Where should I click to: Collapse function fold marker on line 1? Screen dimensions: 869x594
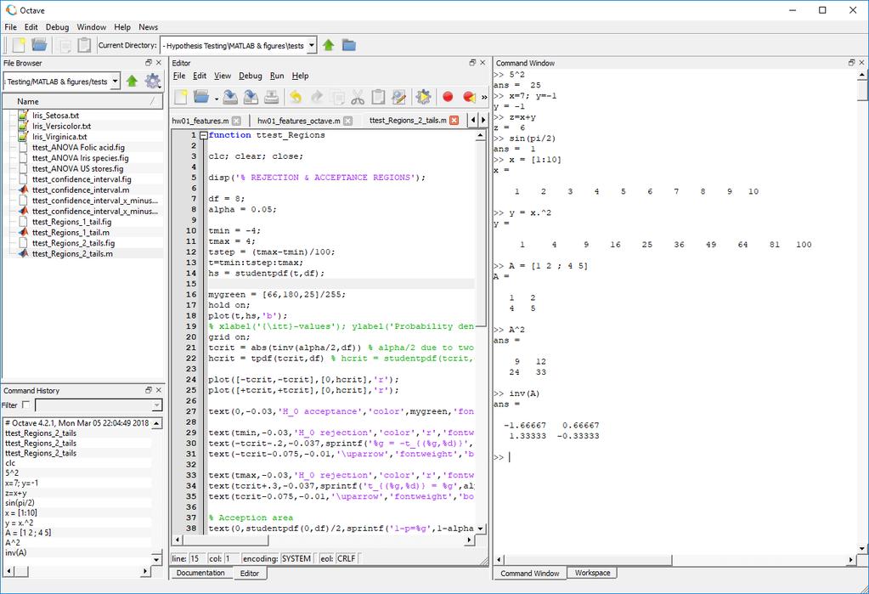click(203, 135)
